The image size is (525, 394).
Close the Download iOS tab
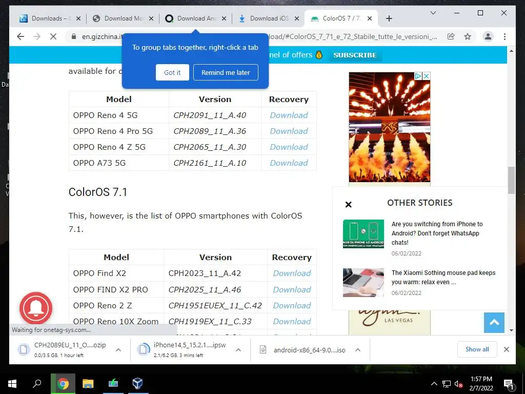[x=297, y=18]
